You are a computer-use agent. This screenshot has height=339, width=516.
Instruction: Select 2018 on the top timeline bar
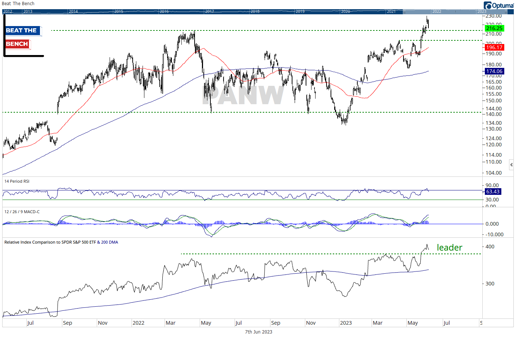[255, 11]
